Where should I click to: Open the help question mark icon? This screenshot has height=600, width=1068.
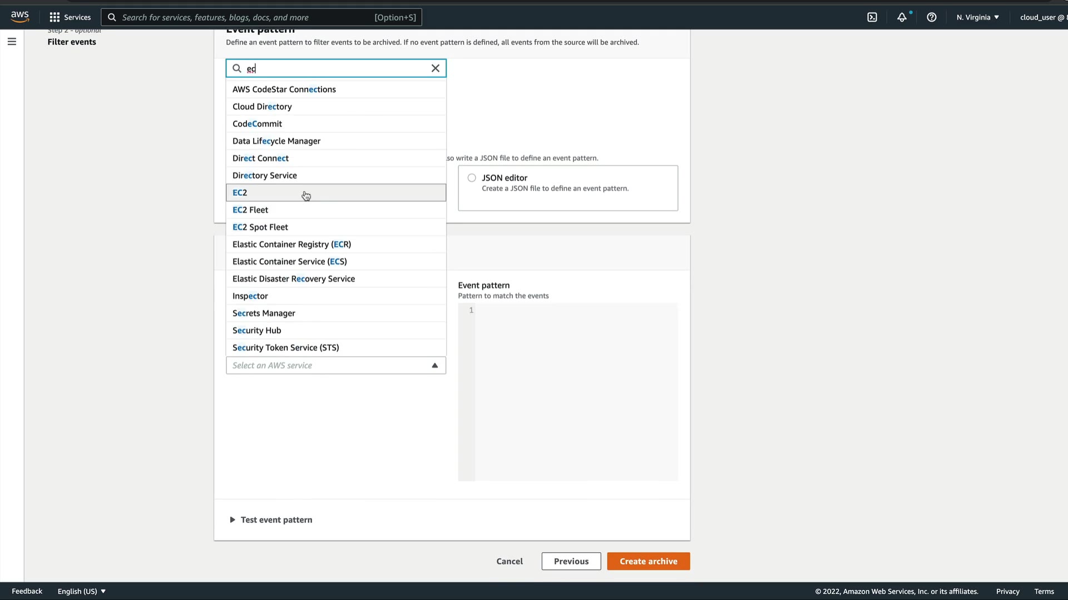tap(932, 17)
